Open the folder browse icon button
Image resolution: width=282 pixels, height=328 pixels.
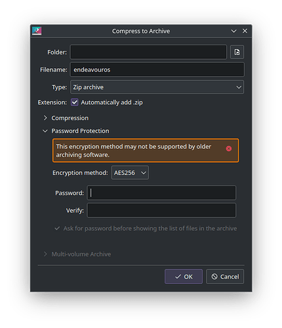tap(237, 52)
